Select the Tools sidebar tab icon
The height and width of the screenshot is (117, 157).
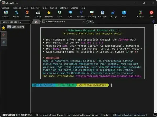pyautogui.click(x=3, y=35)
